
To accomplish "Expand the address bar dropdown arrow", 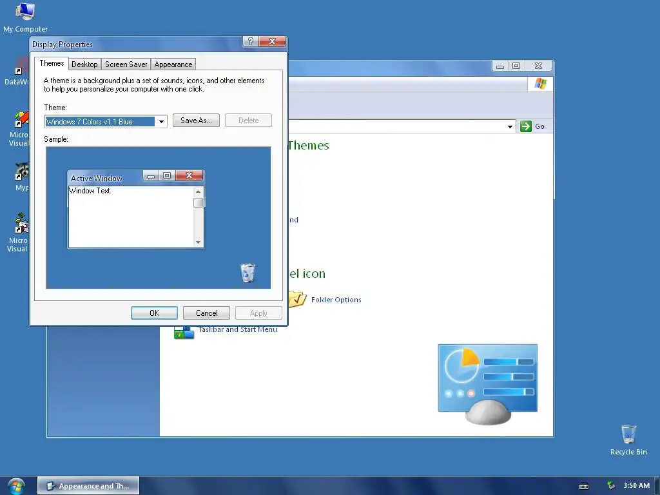I will 510,126.
